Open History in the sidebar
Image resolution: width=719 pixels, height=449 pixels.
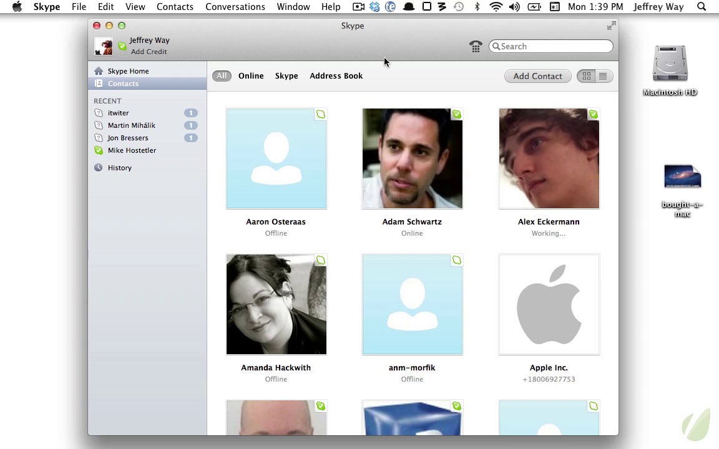pyautogui.click(x=147, y=168)
